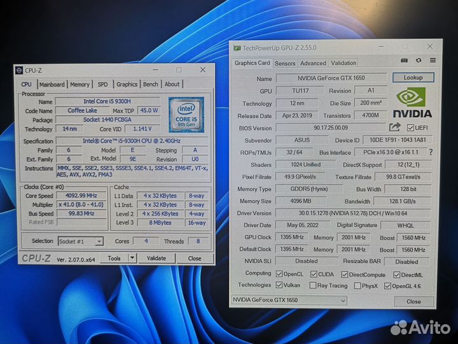Toggle the OpenGL 4.6 checkbox
Viewport: 458px width, 344px height.
point(387,286)
